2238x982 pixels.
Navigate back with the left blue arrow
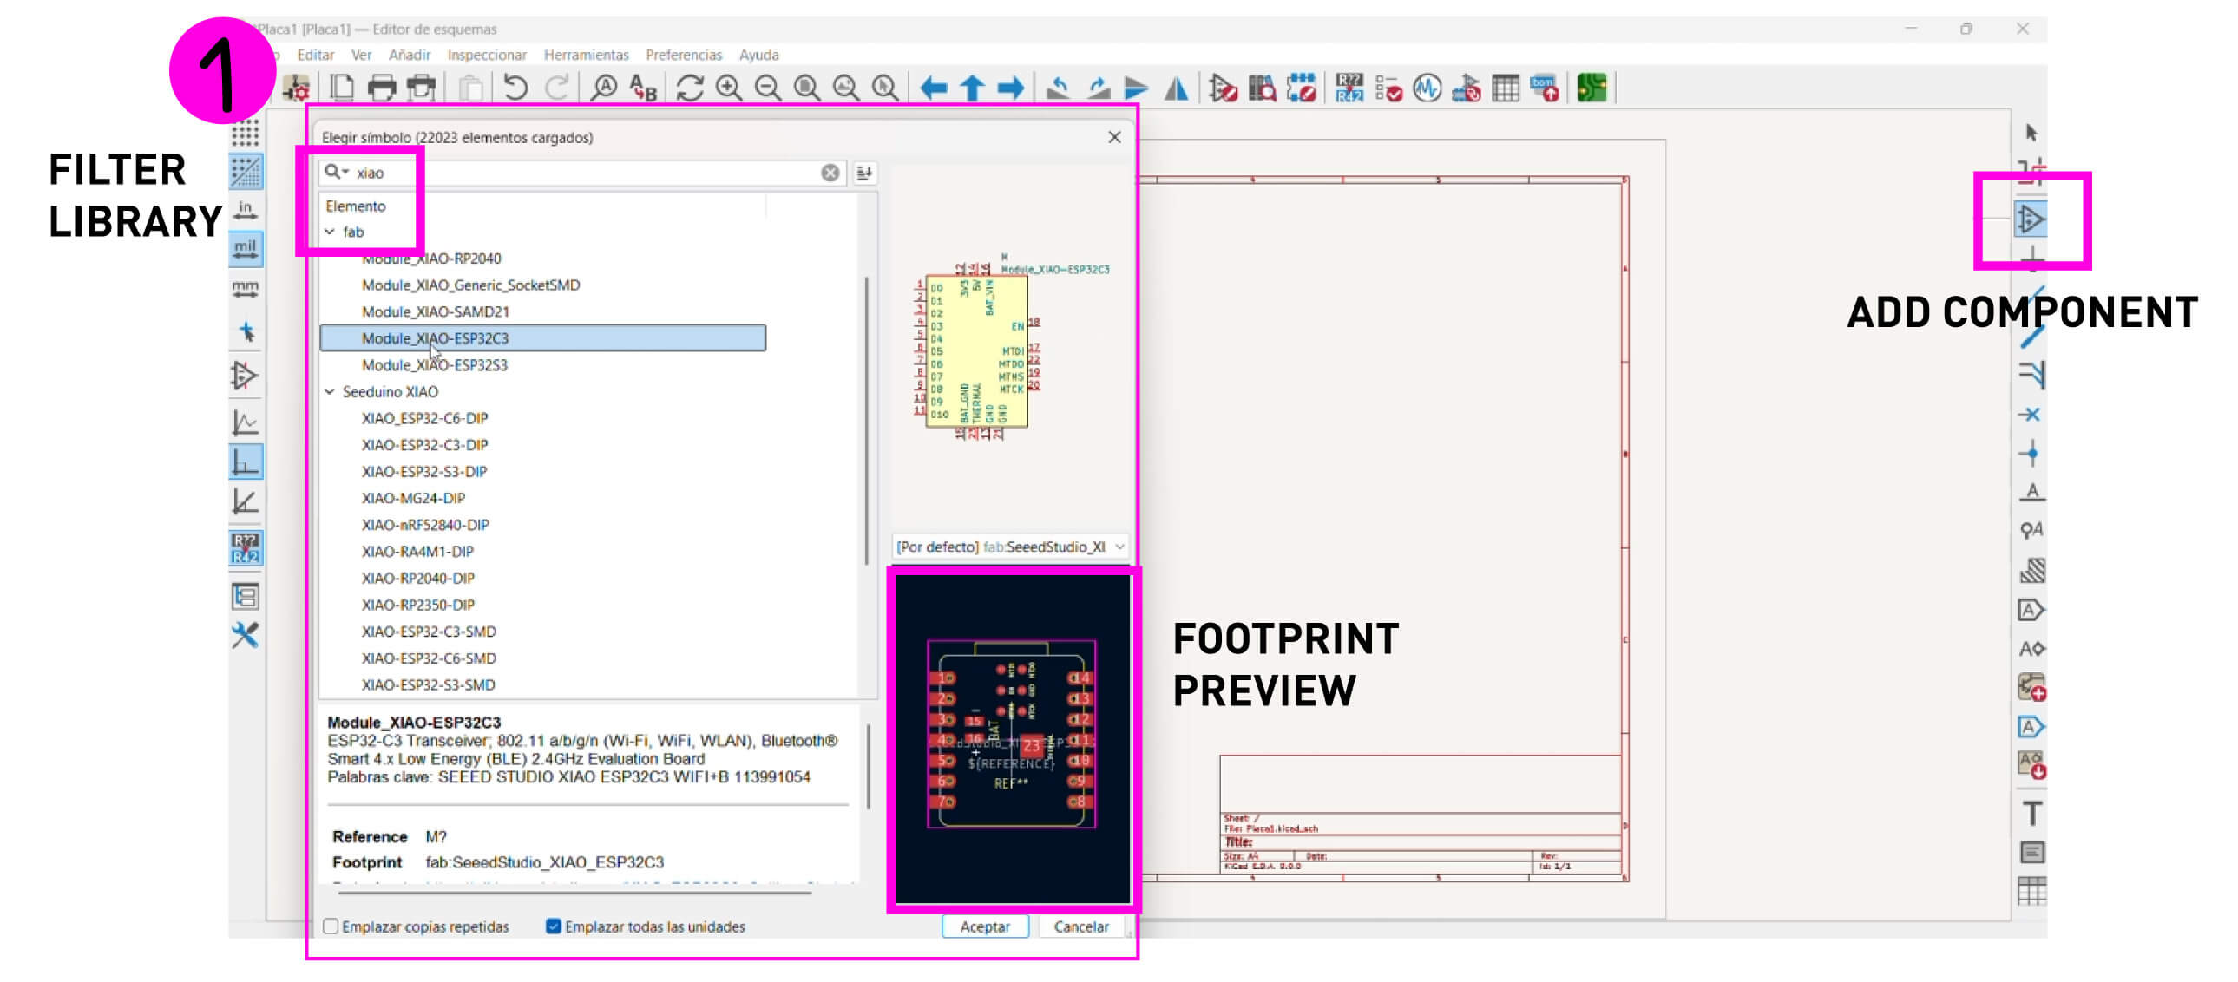934,88
